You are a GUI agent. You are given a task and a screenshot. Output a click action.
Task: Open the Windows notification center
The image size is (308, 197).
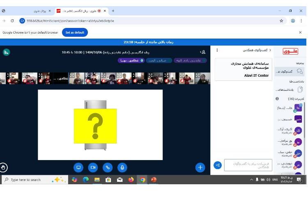point(299,179)
